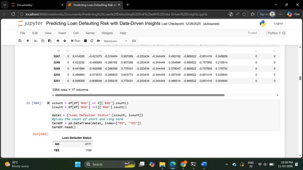
Task: Click the Python 3 kernel indicator
Action: (x=276, y=33)
